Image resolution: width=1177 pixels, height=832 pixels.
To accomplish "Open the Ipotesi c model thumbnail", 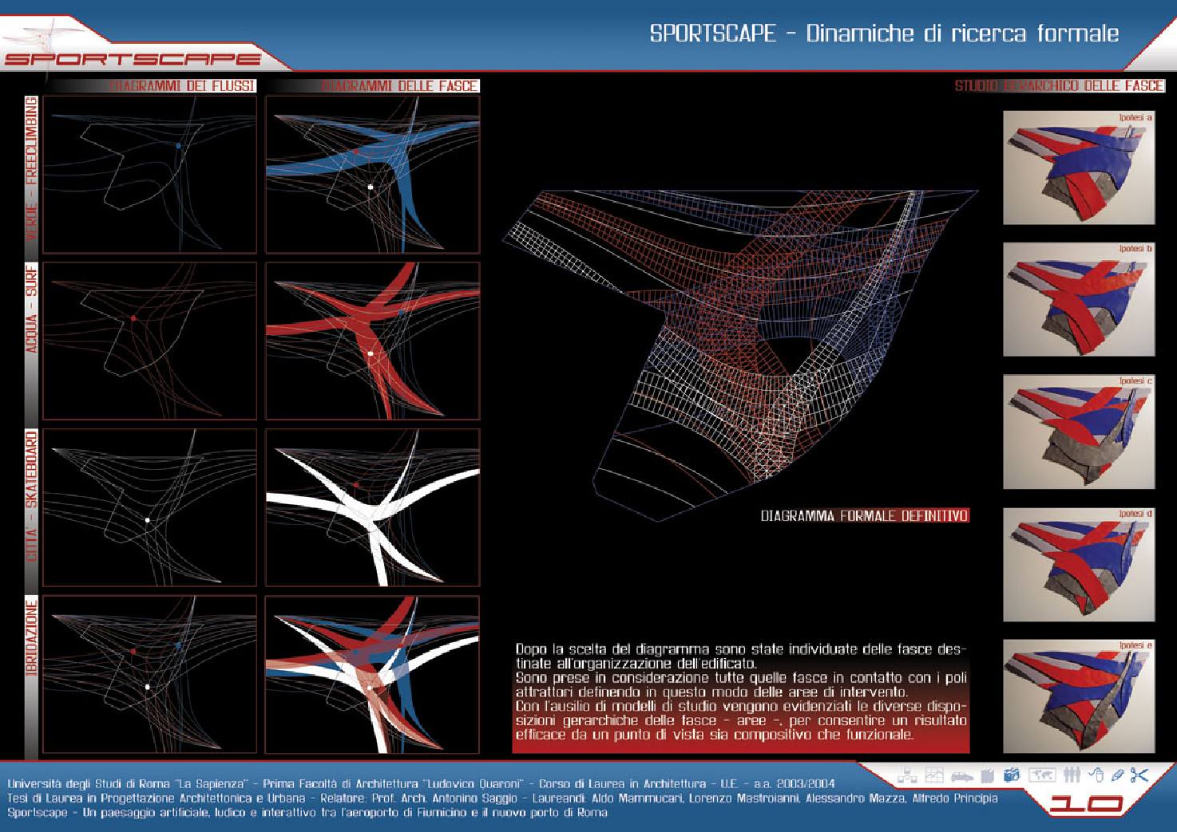I will click(1079, 432).
